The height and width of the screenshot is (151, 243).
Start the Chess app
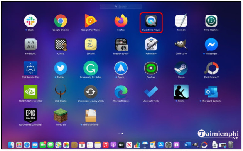[x=61, y=45]
